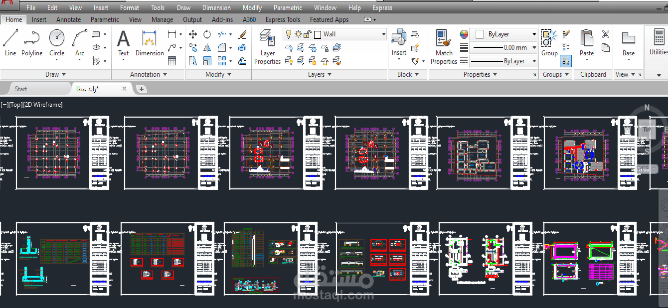Expand the Properties panel

pos(481,74)
